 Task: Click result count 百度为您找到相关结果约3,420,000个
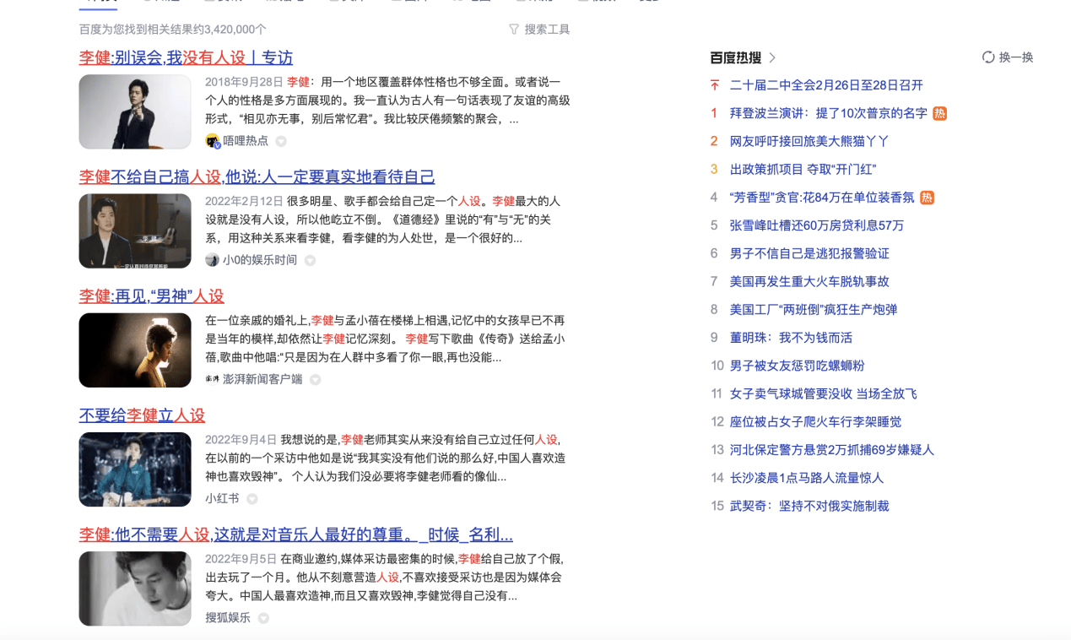click(173, 30)
